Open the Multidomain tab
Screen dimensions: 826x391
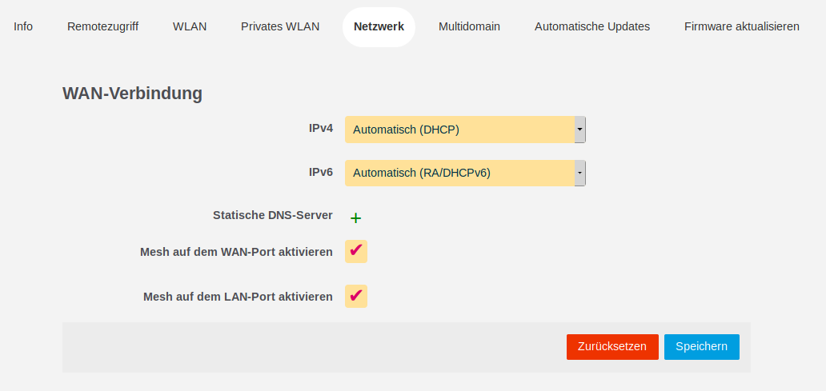pyautogui.click(x=469, y=26)
